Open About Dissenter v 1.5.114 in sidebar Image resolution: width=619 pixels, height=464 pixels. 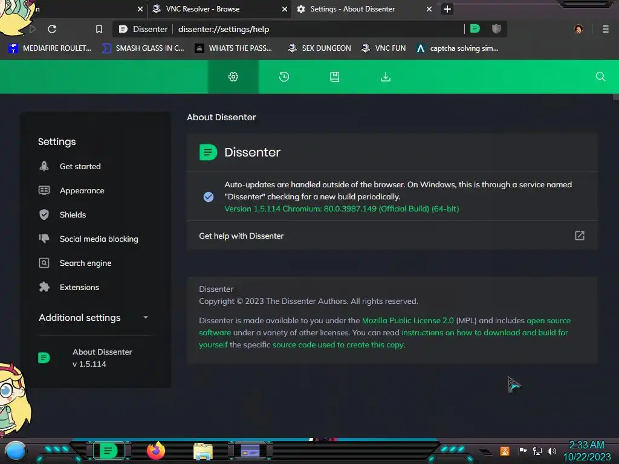(102, 358)
